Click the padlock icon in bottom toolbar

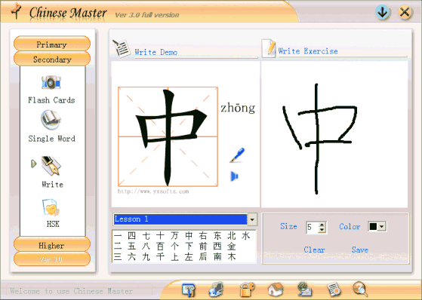click(247, 289)
